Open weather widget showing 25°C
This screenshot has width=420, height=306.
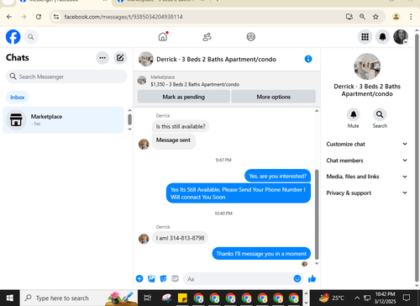coord(332,298)
